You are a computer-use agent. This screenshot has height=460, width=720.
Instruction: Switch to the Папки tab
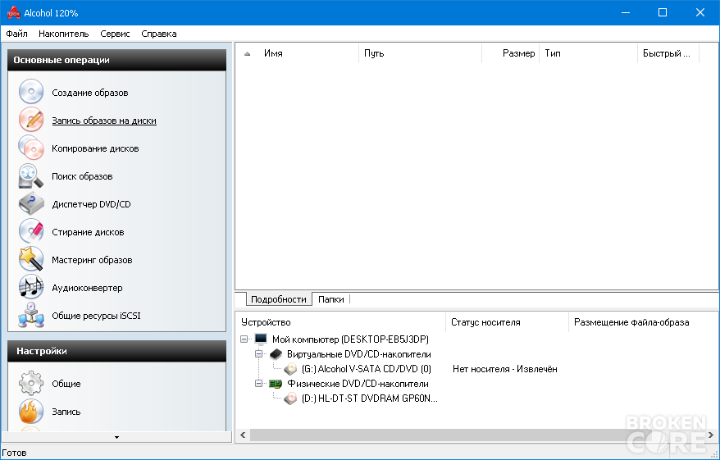pyautogui.click(x=331, y=299)
